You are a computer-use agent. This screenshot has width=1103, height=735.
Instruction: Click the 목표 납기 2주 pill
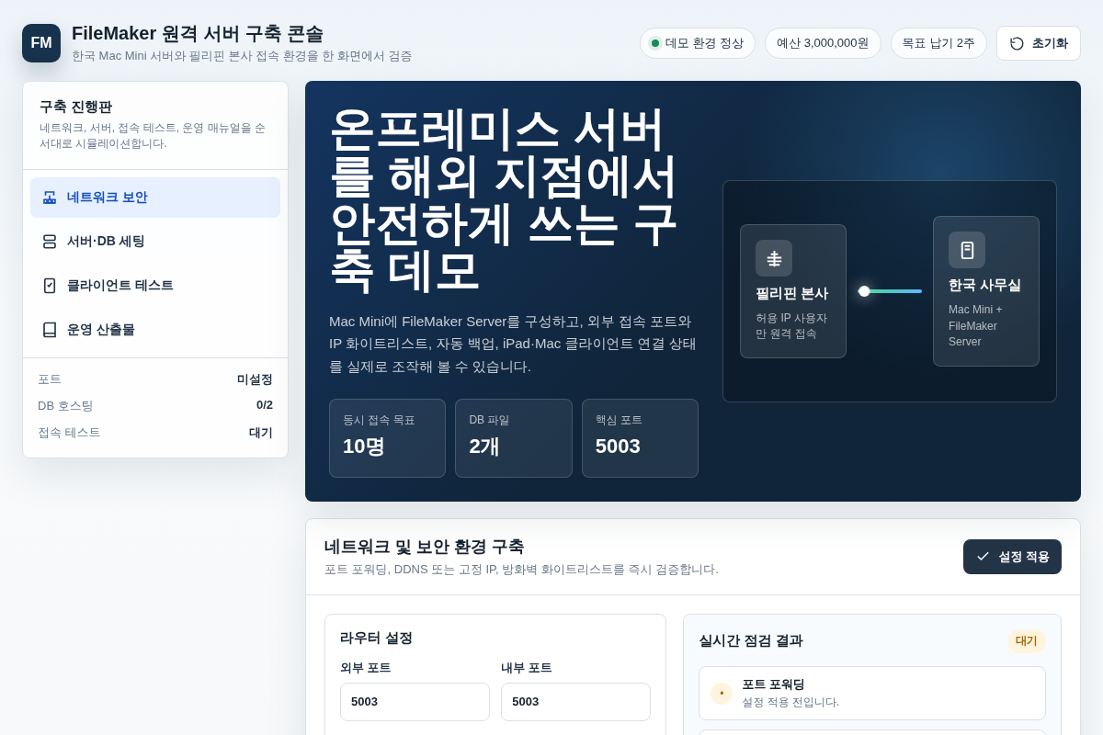click(x=938, y=43)
